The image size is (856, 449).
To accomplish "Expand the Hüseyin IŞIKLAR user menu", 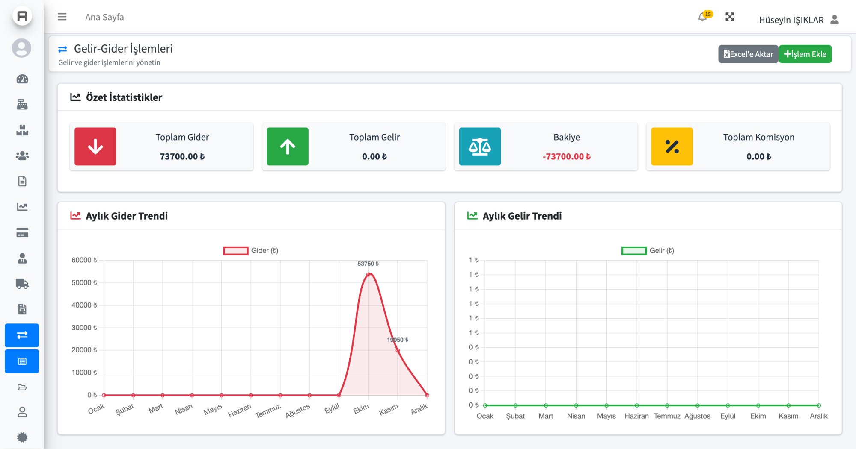I will click(x=798, y=20).
